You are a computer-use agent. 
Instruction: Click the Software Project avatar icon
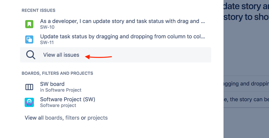click(29, 102)
